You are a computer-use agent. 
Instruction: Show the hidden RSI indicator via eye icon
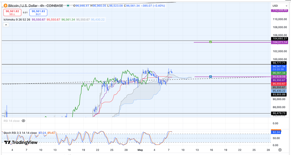[x=23, y=121]
